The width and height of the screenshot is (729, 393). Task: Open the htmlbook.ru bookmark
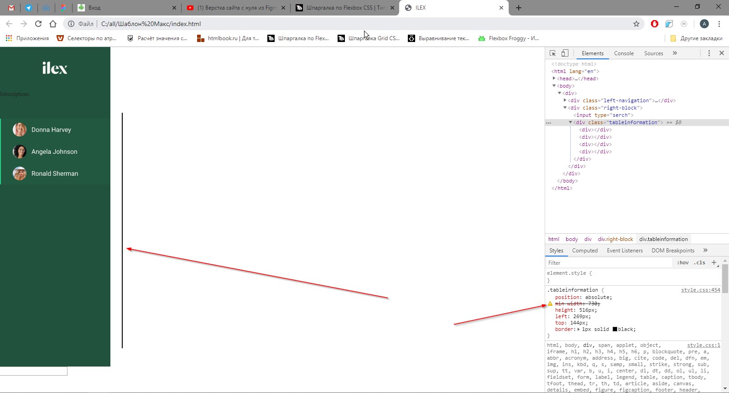228,38
